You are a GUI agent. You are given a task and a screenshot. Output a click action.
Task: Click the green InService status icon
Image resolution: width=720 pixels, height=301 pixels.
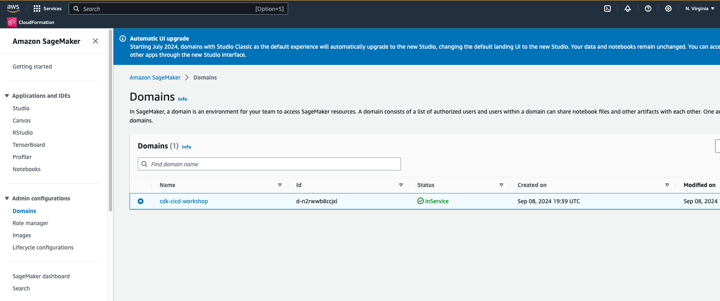421,201
